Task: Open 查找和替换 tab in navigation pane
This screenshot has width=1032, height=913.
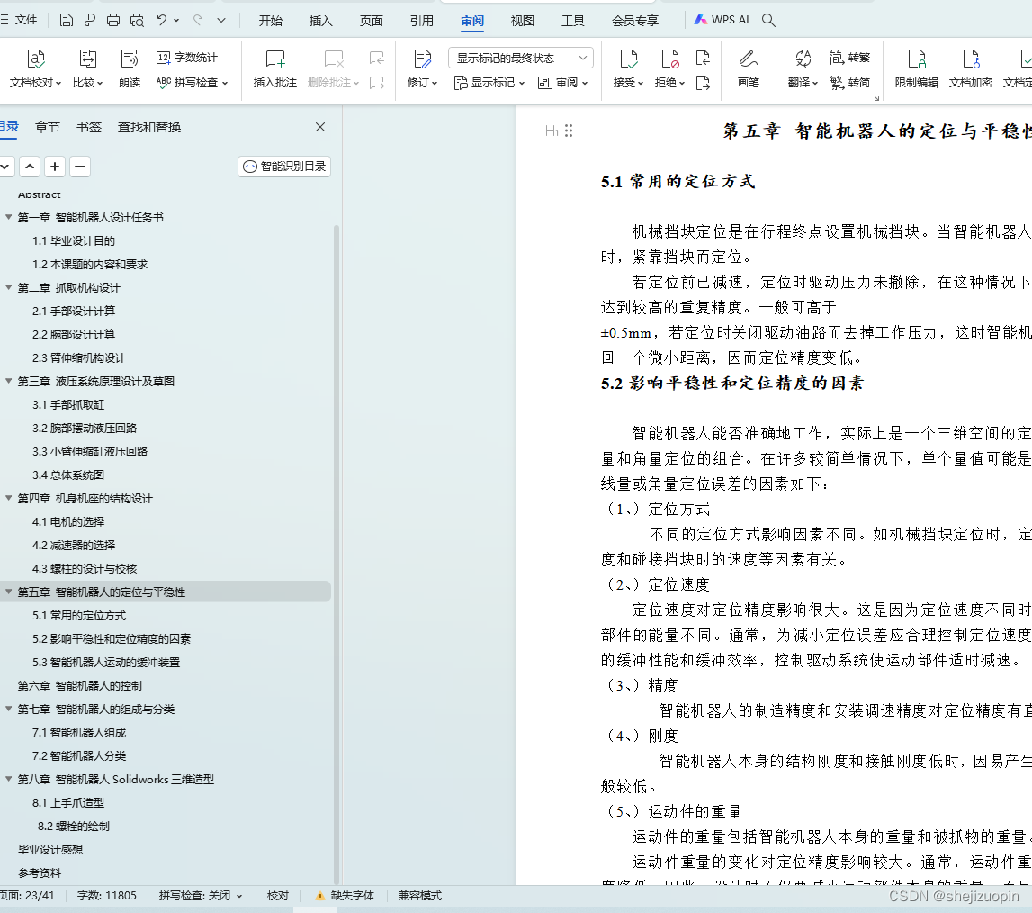Action: pos(149,127)
